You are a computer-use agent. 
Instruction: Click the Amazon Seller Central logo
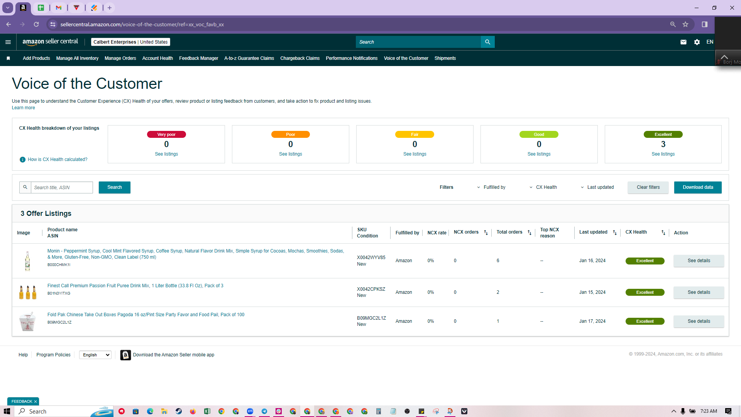coord(50,42)
